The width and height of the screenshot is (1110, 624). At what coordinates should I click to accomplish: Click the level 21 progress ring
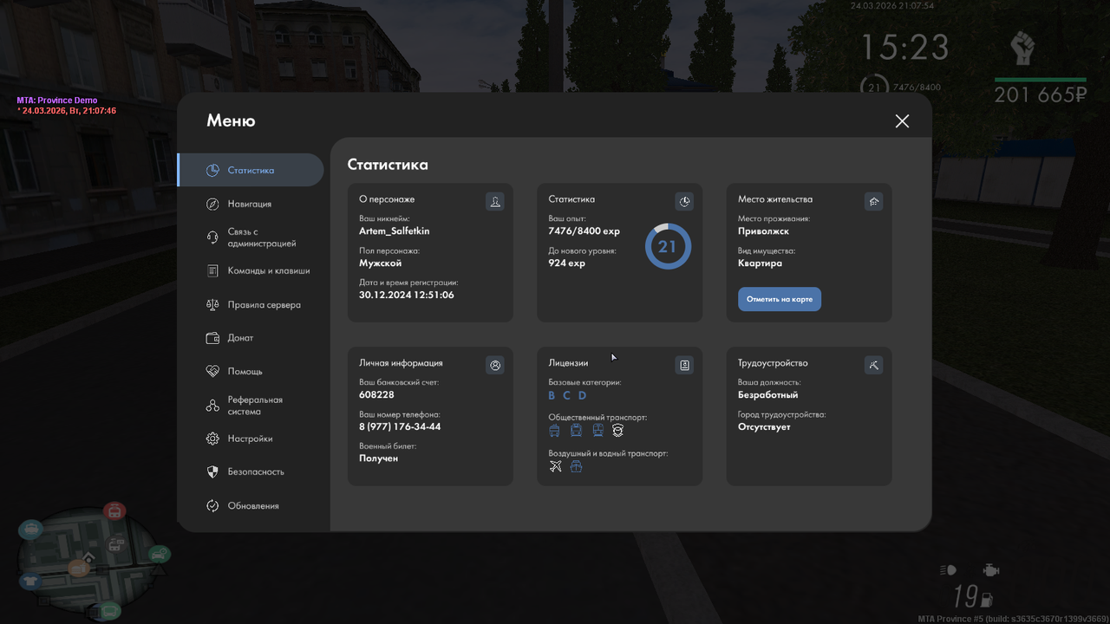click(668, 247)
